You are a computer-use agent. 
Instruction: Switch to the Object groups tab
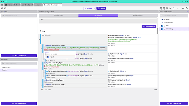pos(138,15)
